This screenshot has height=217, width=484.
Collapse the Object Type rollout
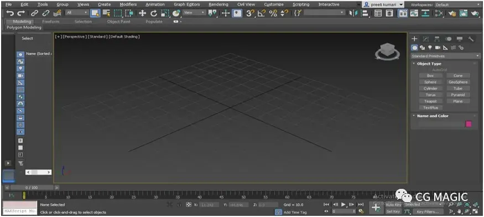(x=429, y=64)
